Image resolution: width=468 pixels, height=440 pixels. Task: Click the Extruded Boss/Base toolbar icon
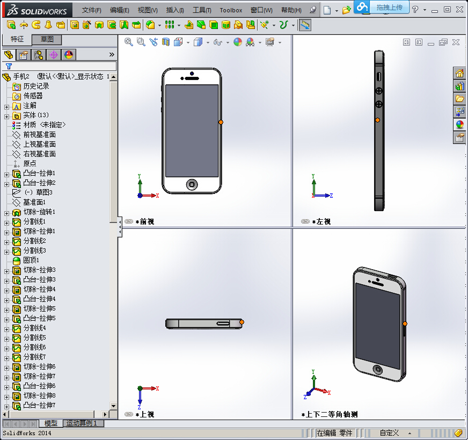tap(11, 25)
